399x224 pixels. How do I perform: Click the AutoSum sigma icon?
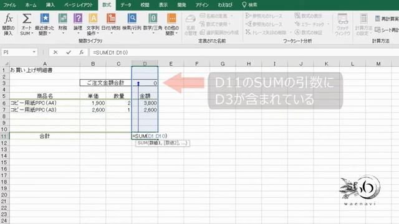coord(26,19)
